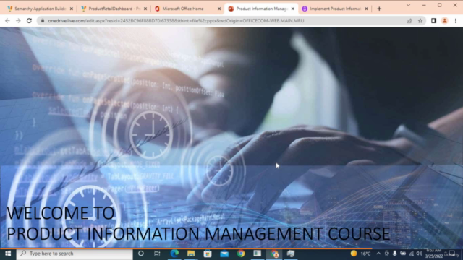Bookmark this page with the star icon
The image size is (463, 260).
tap(420, 21)
